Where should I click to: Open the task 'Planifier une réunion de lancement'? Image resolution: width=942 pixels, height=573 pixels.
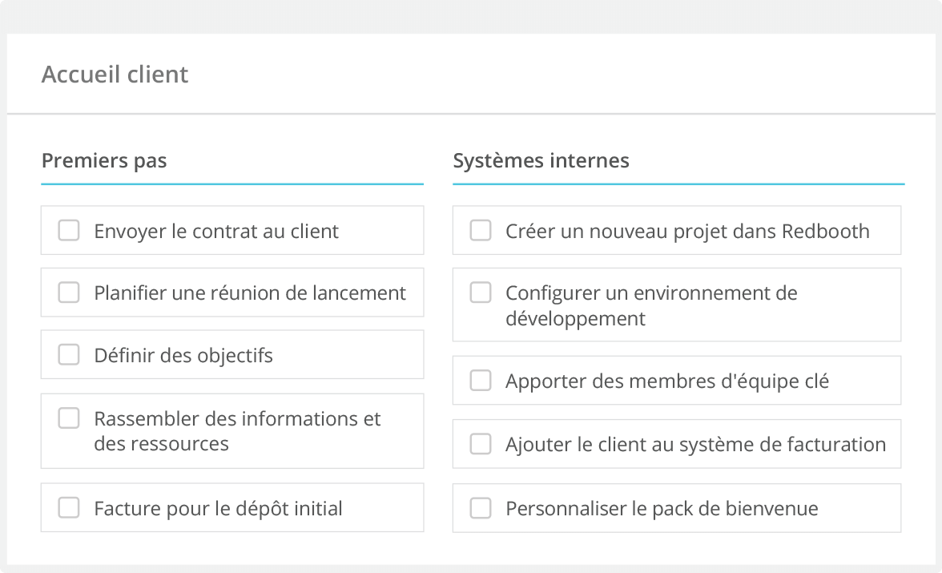click(248, 293)
